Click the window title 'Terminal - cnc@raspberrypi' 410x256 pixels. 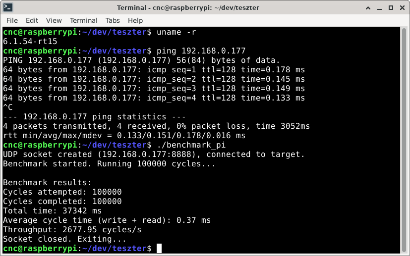pos(188,8)
